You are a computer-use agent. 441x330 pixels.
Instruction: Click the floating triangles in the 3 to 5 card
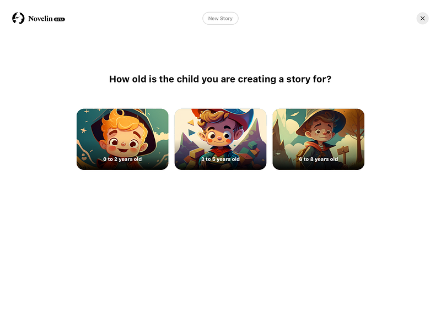[x=191, y=128]
